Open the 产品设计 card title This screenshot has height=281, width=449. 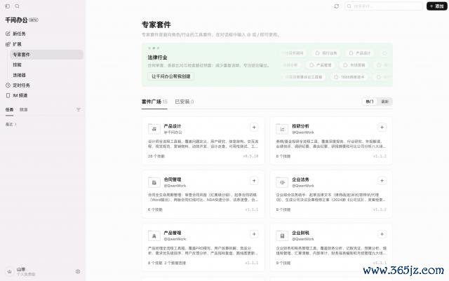pyautogui.click(x=173, y=126)
